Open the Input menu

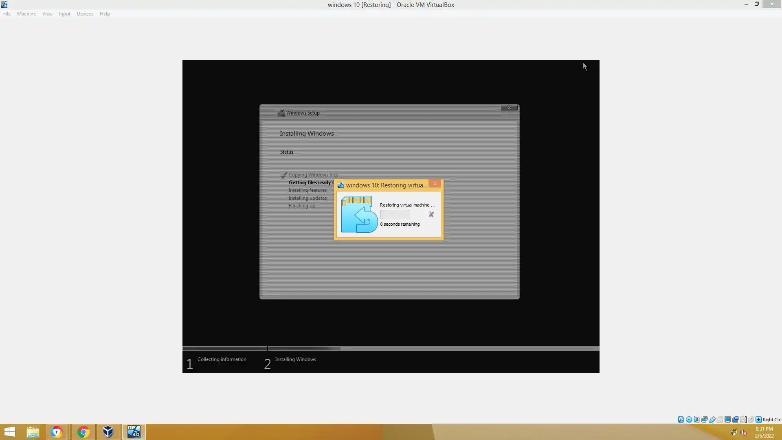[x=64, y=14]
